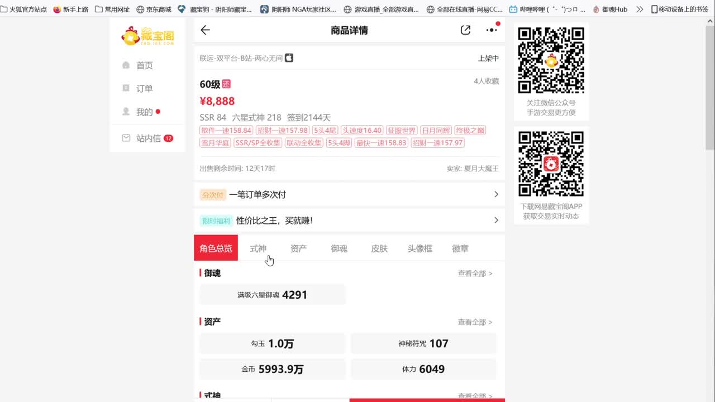The height and width of the screenshot is (402, 715).
Task: Switch to the 御魂 tab
Action: (339, 248)
